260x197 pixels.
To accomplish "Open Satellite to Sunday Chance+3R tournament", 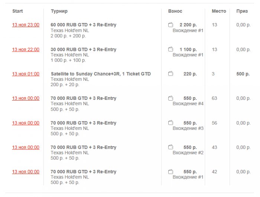I will coord(101,74).
